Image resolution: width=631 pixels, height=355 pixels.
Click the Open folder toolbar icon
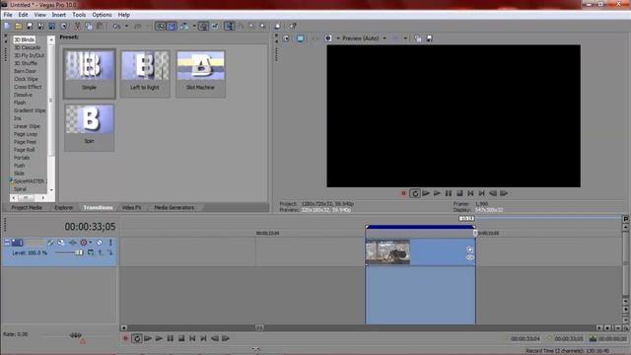click(x=19, y=27)
